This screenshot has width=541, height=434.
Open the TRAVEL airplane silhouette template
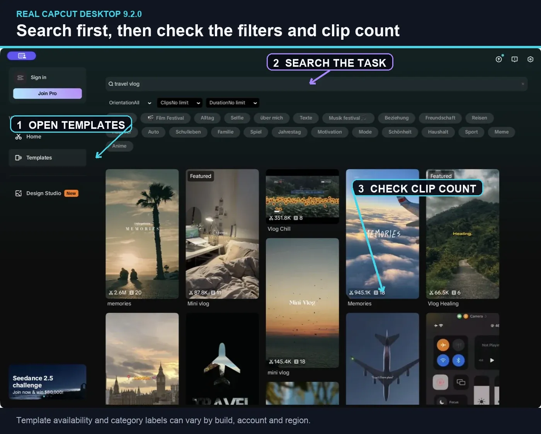coord(222,359)
